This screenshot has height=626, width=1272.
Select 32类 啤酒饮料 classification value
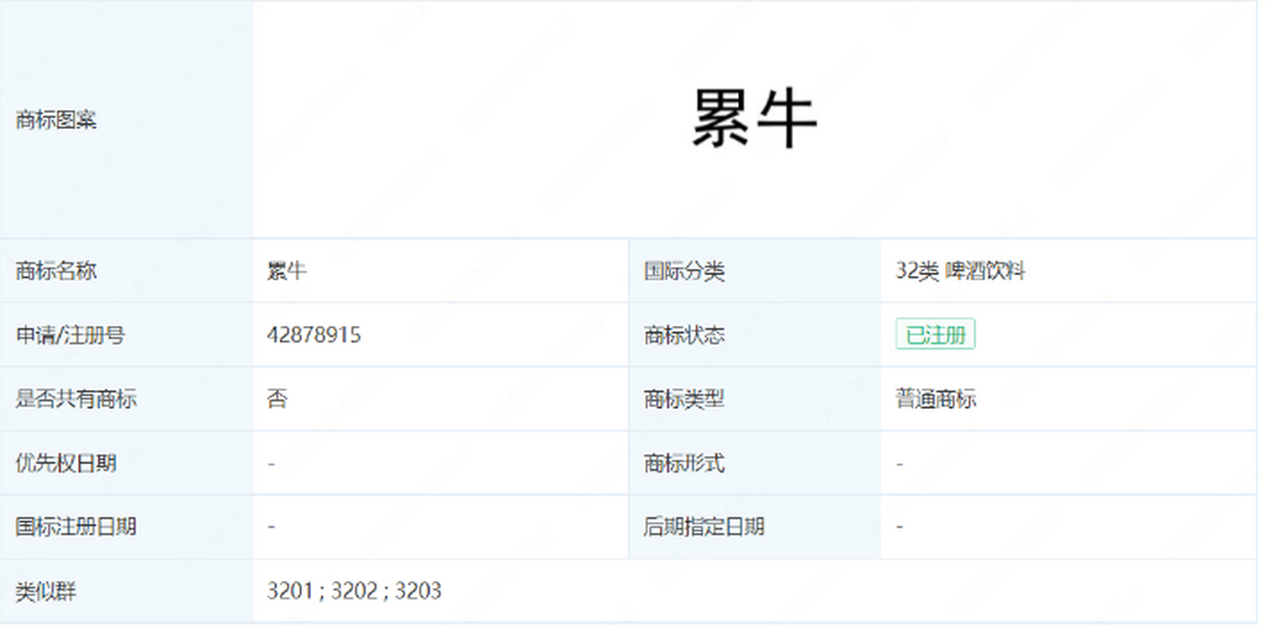tap(960, 270)
